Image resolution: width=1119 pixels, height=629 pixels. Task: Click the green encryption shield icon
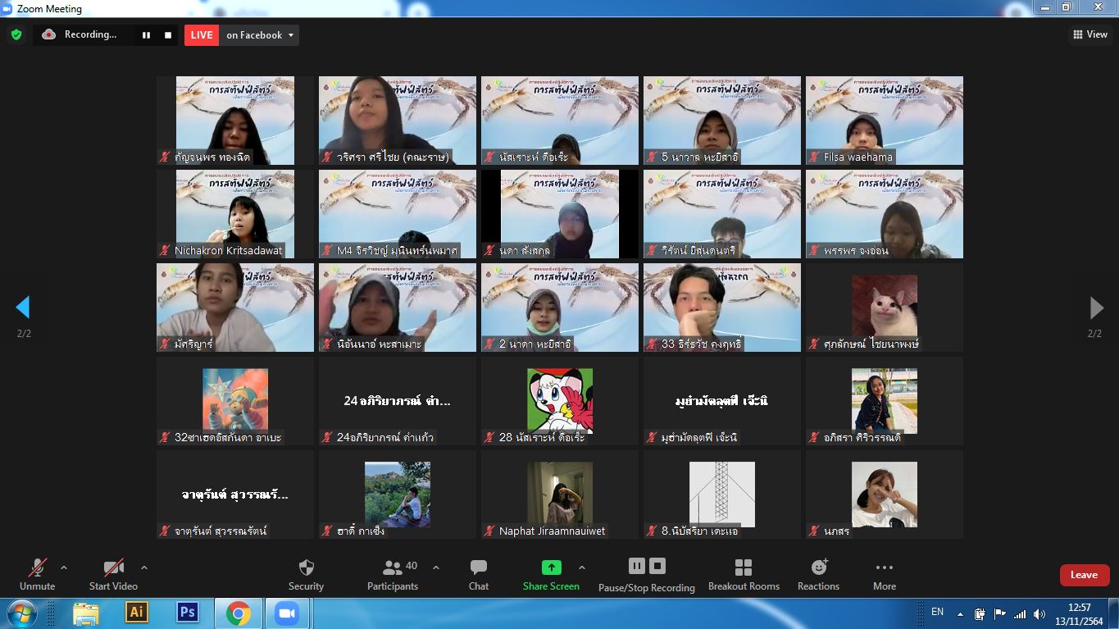click(16, 34)
